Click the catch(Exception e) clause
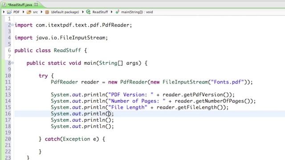This screenshot has height=160, width=285. (x=72, y=139)
